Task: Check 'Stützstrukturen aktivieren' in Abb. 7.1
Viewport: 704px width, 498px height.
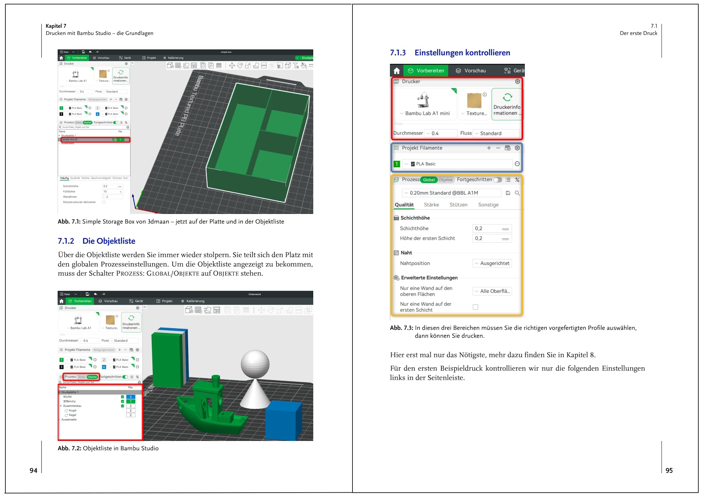Action: coord(104,202)
